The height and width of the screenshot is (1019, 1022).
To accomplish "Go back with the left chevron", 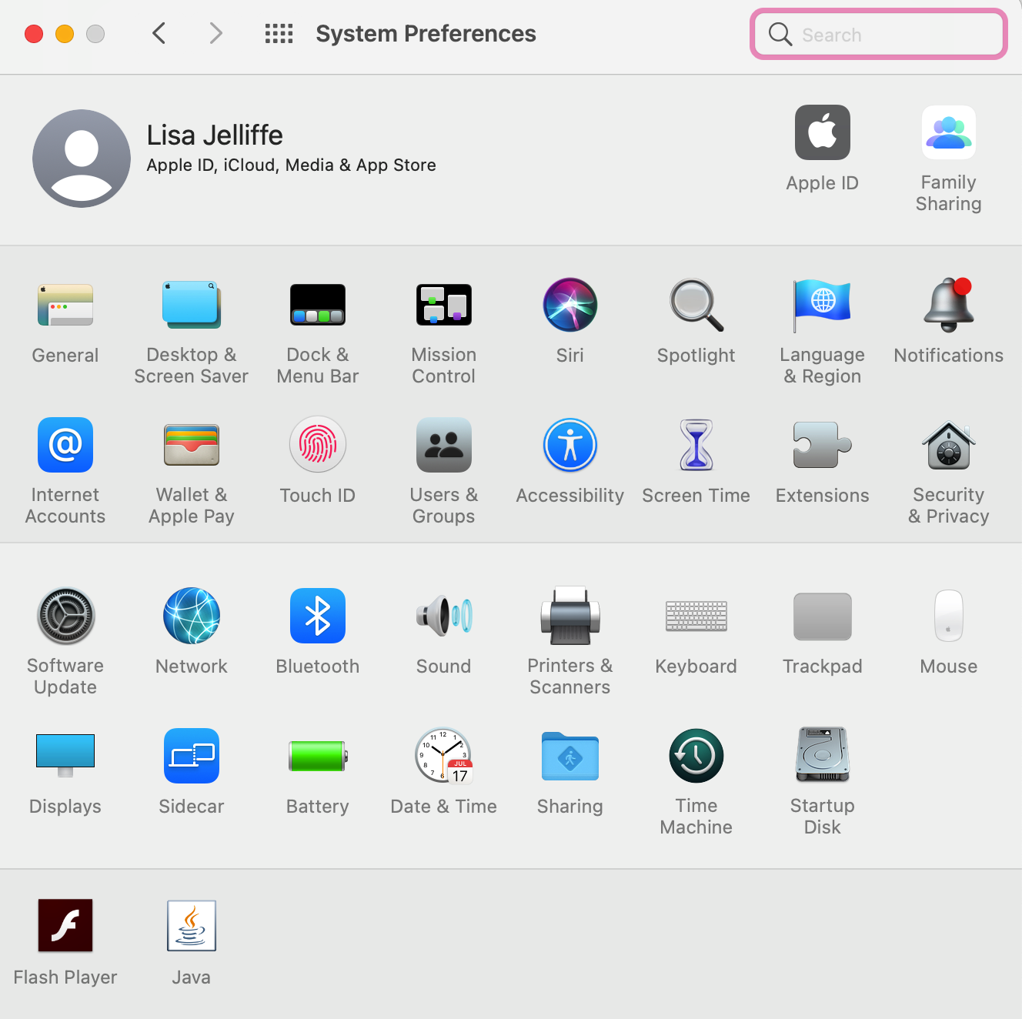I will 159,33.
